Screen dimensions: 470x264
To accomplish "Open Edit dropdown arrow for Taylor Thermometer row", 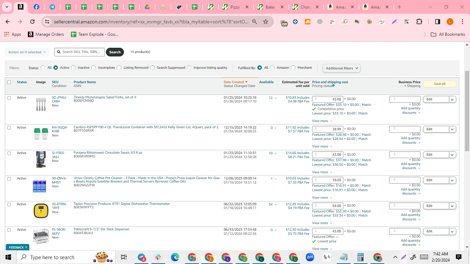I will (452, 206).
